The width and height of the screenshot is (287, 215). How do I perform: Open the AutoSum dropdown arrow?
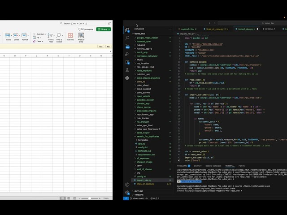(x=46, y=34)
